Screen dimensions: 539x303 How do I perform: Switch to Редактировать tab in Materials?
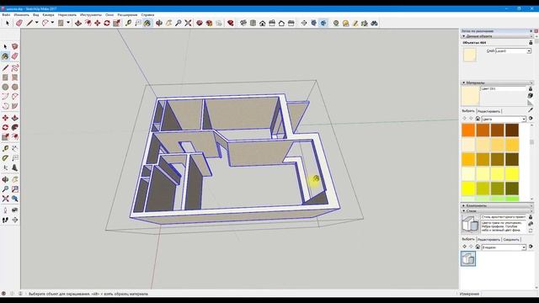click(x=488, y=111)
